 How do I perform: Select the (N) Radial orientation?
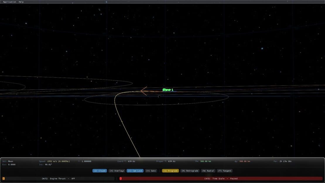click(x=208, y=171)
